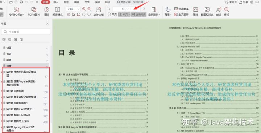Screen dimensions: 261x133
Task: Open 截图和对比 screenshot and compare tool
Action: pyautogui.click(x=207, y=12)
